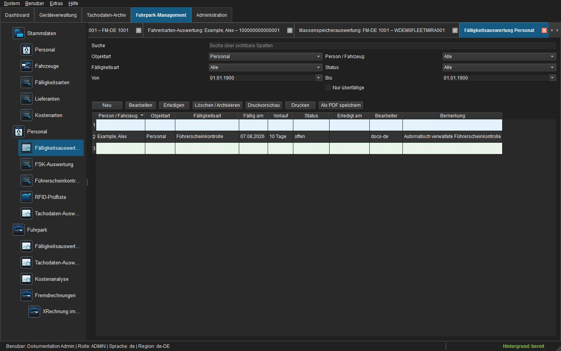Viewport: 561px width, 351px height.
Task: Expand the Status dropdown
Action: pos(499,67)
